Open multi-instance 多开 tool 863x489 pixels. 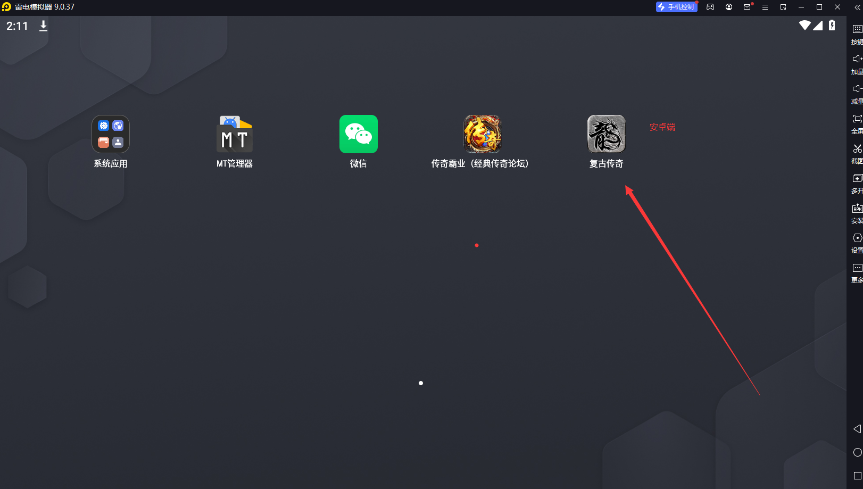pos(857,178)
